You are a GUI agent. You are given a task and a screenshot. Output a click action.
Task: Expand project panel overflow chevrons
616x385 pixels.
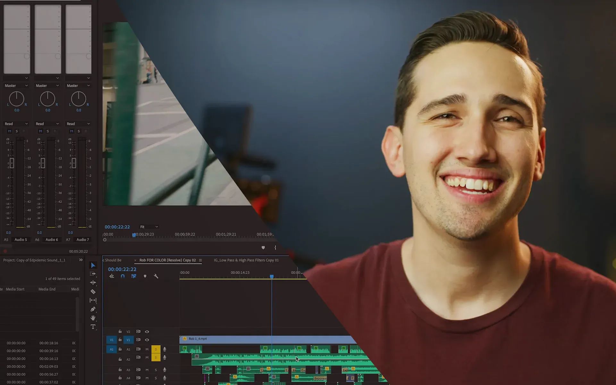81,260
